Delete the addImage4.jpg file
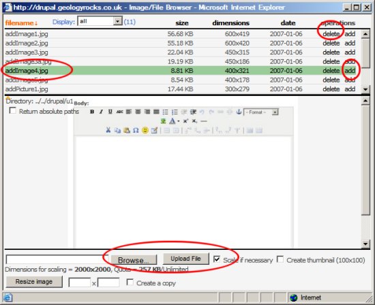This screenshot has height=305, width=375. click(x=331, y=71)
